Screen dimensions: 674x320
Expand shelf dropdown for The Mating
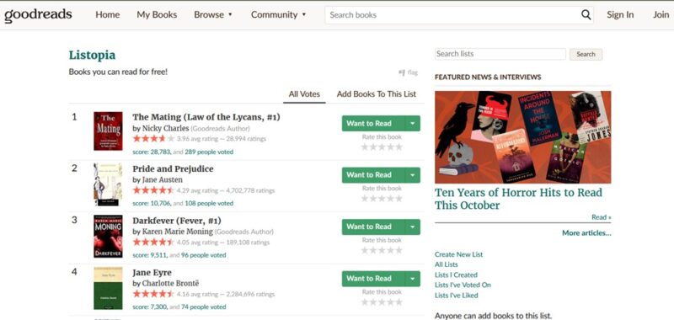point(413,124)
